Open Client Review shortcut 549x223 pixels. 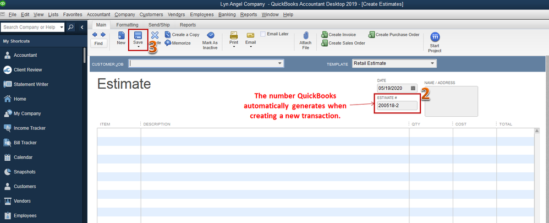[x=28, y=70]
